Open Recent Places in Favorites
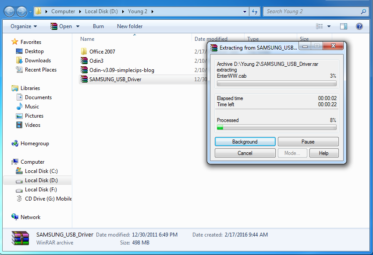This screenshot has width=373, height=255. tap(41, 70)
